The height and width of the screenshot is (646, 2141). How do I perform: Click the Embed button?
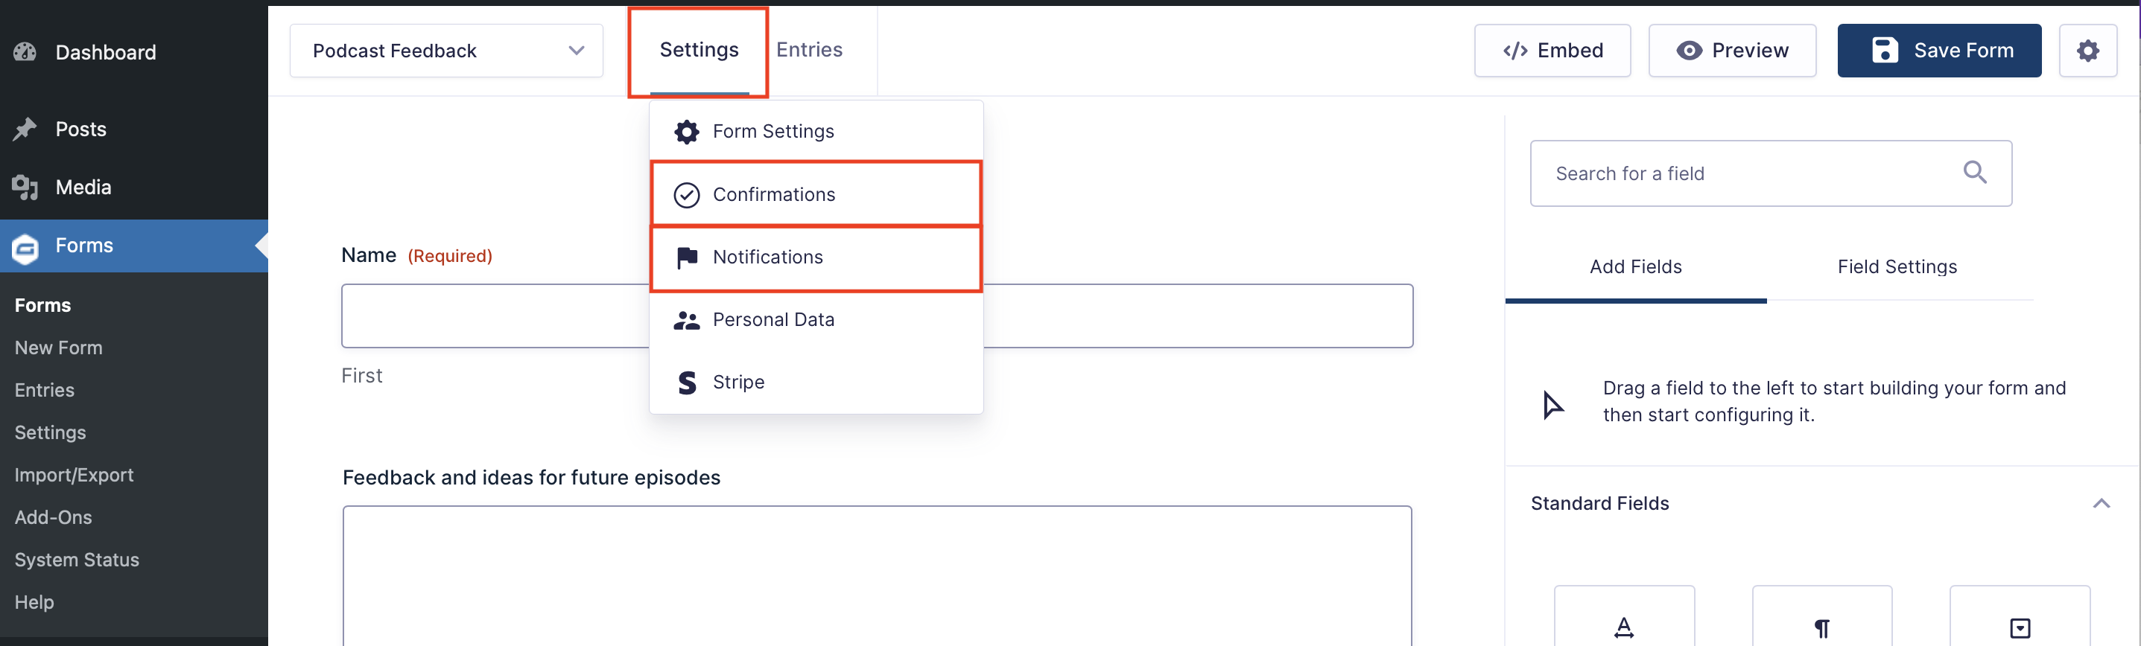[x=1552, y=51]
